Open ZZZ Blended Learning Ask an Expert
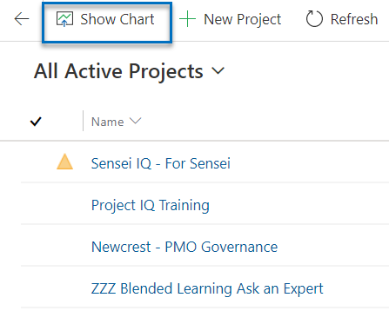 click(207, 288)
